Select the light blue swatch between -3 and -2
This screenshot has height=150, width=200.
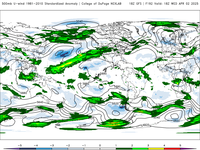60,149
